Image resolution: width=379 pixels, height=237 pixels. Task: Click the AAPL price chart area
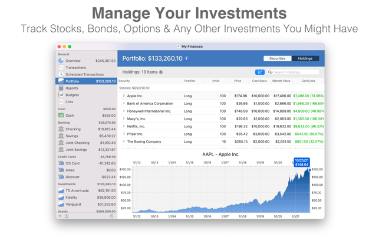point(221,190)
